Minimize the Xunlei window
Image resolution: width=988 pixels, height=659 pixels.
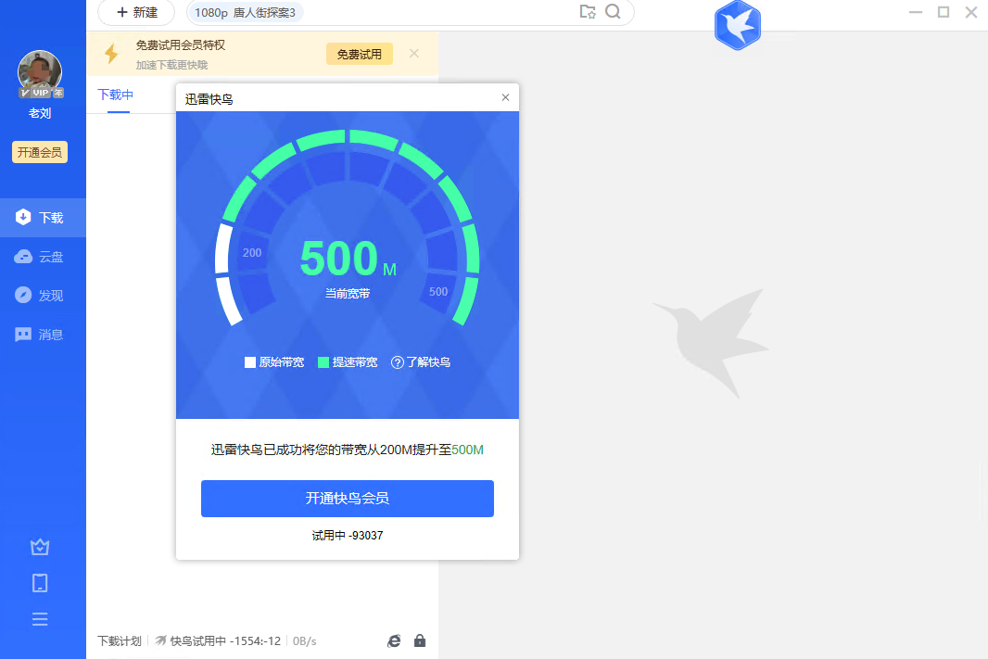(x=916, y=12)
